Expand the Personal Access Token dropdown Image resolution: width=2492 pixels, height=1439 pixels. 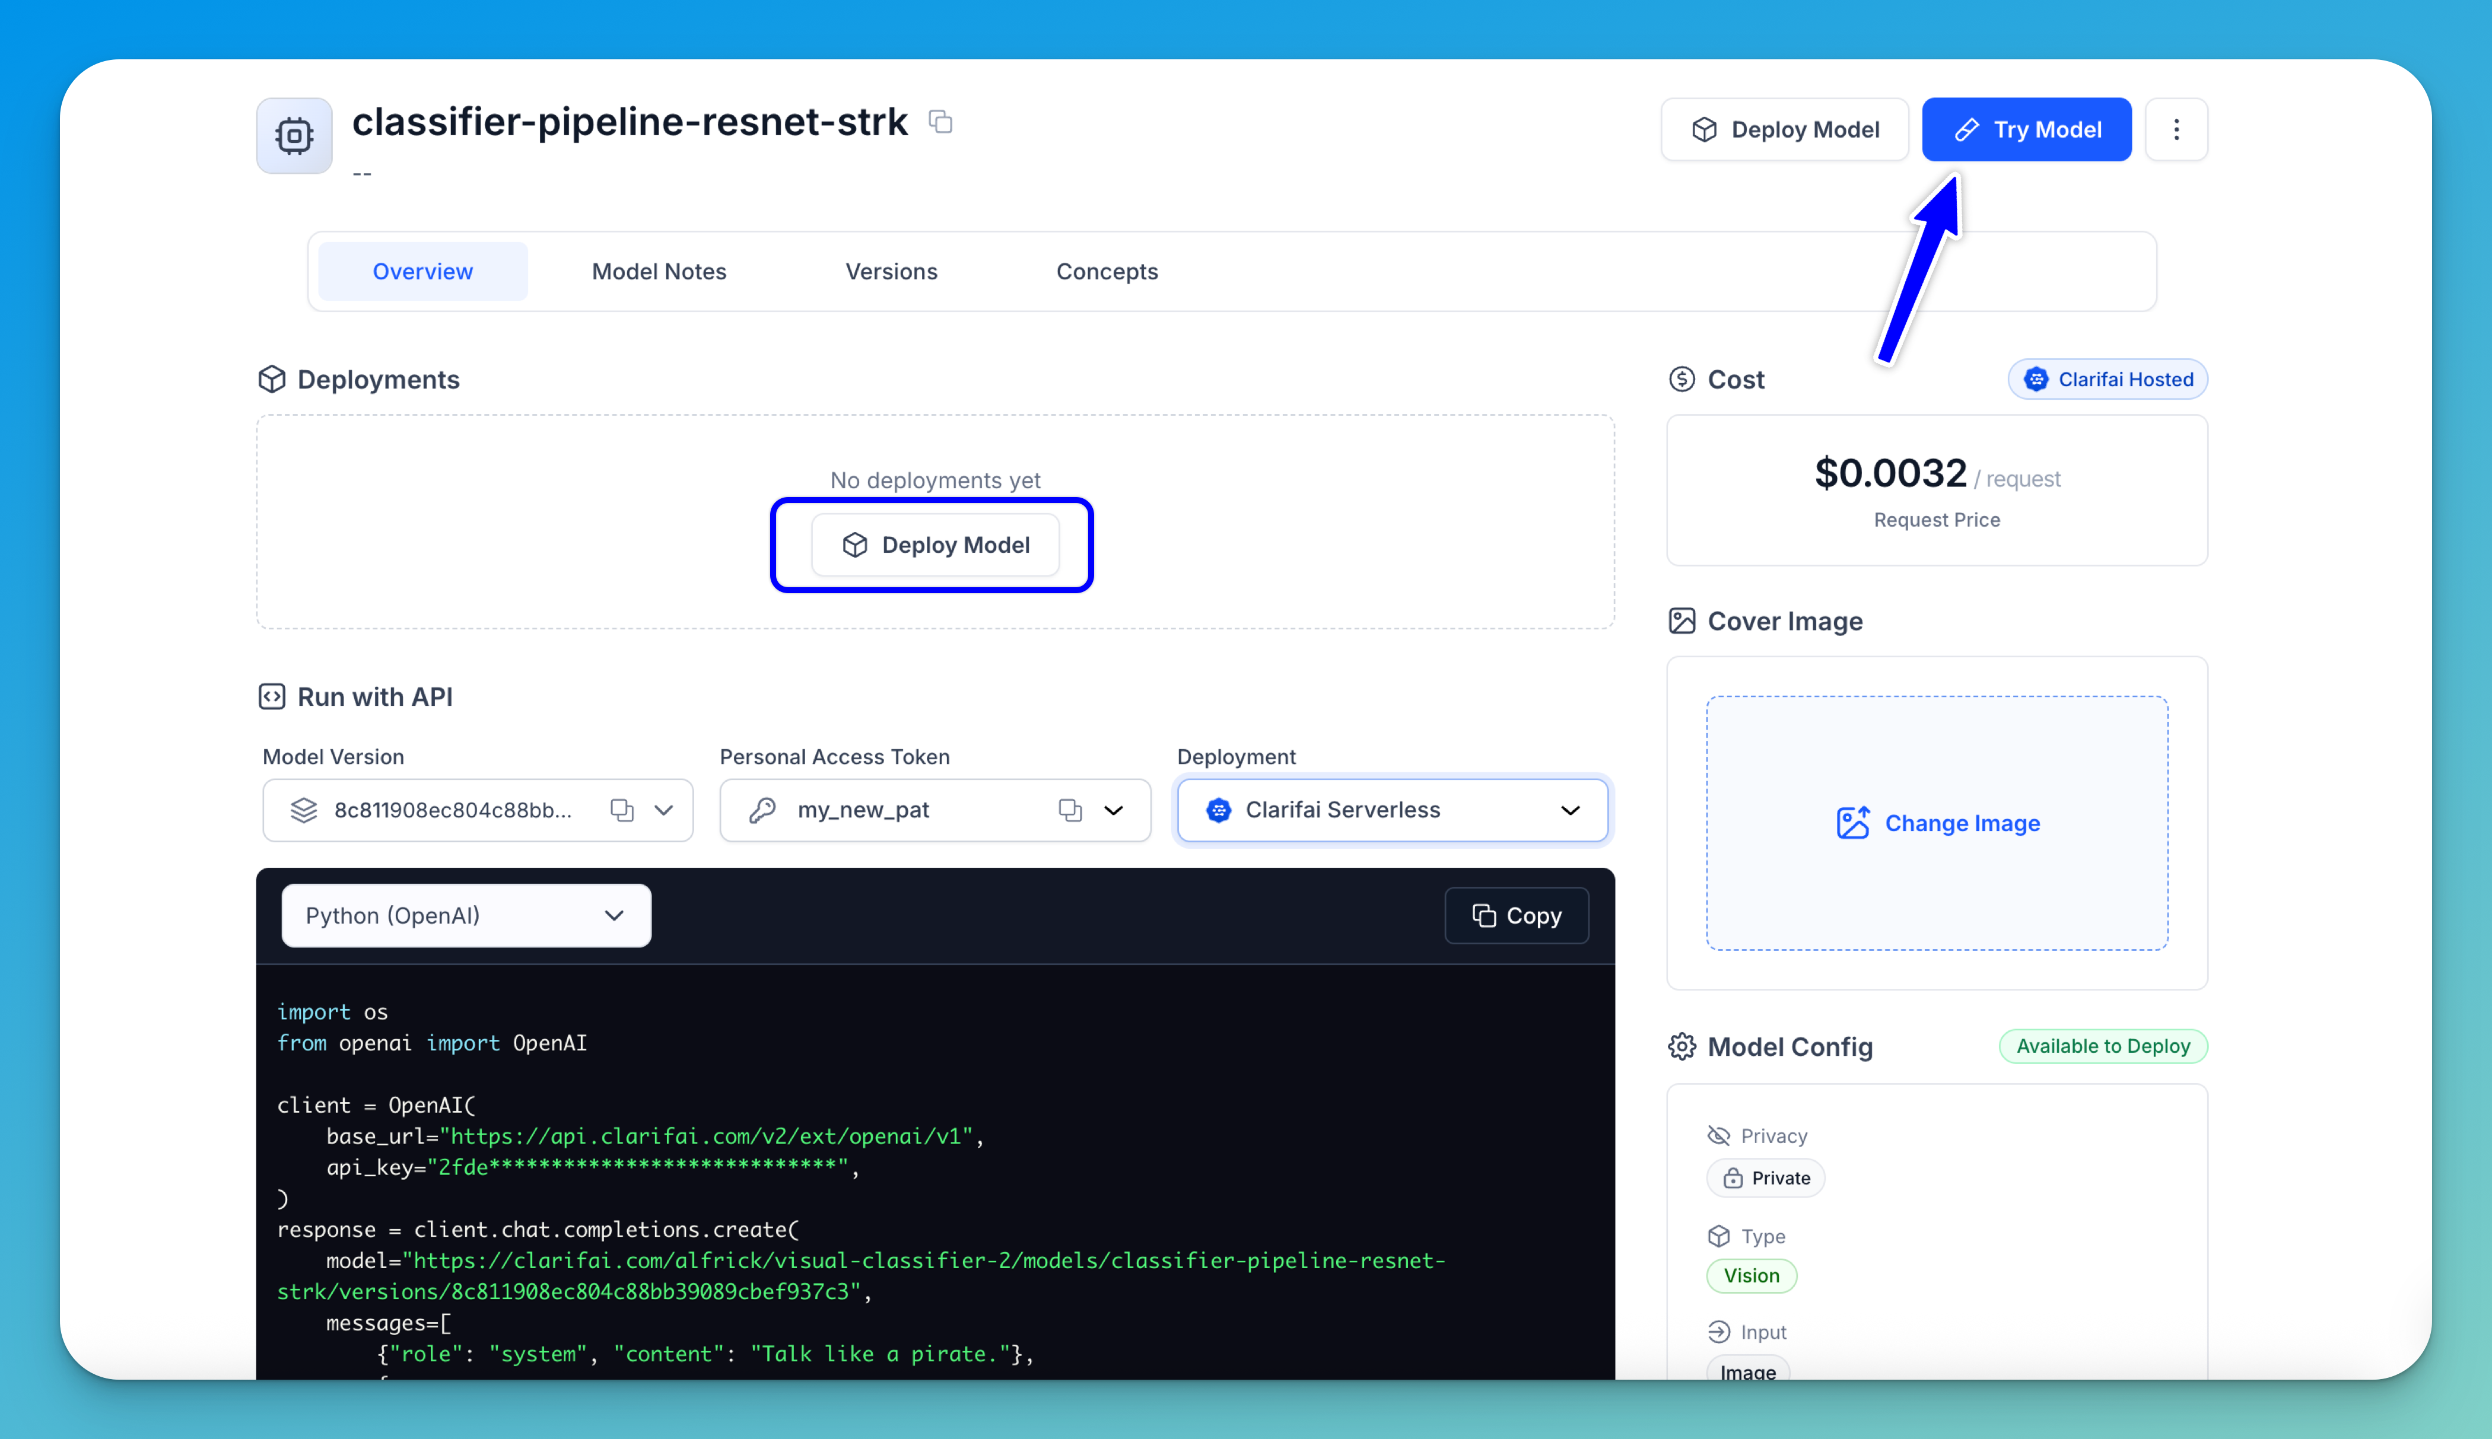(x=1114, y=810)
